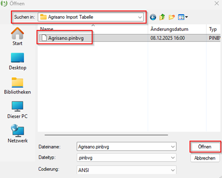Open Netzwerk in the places bar

tap(18, 134)
